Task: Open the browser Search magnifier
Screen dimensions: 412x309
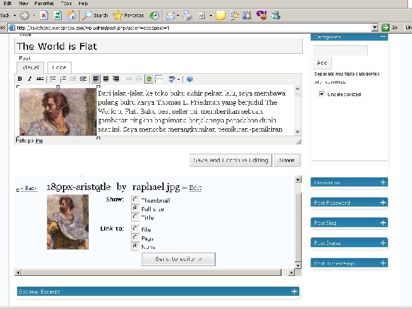Action: point(95,15)
